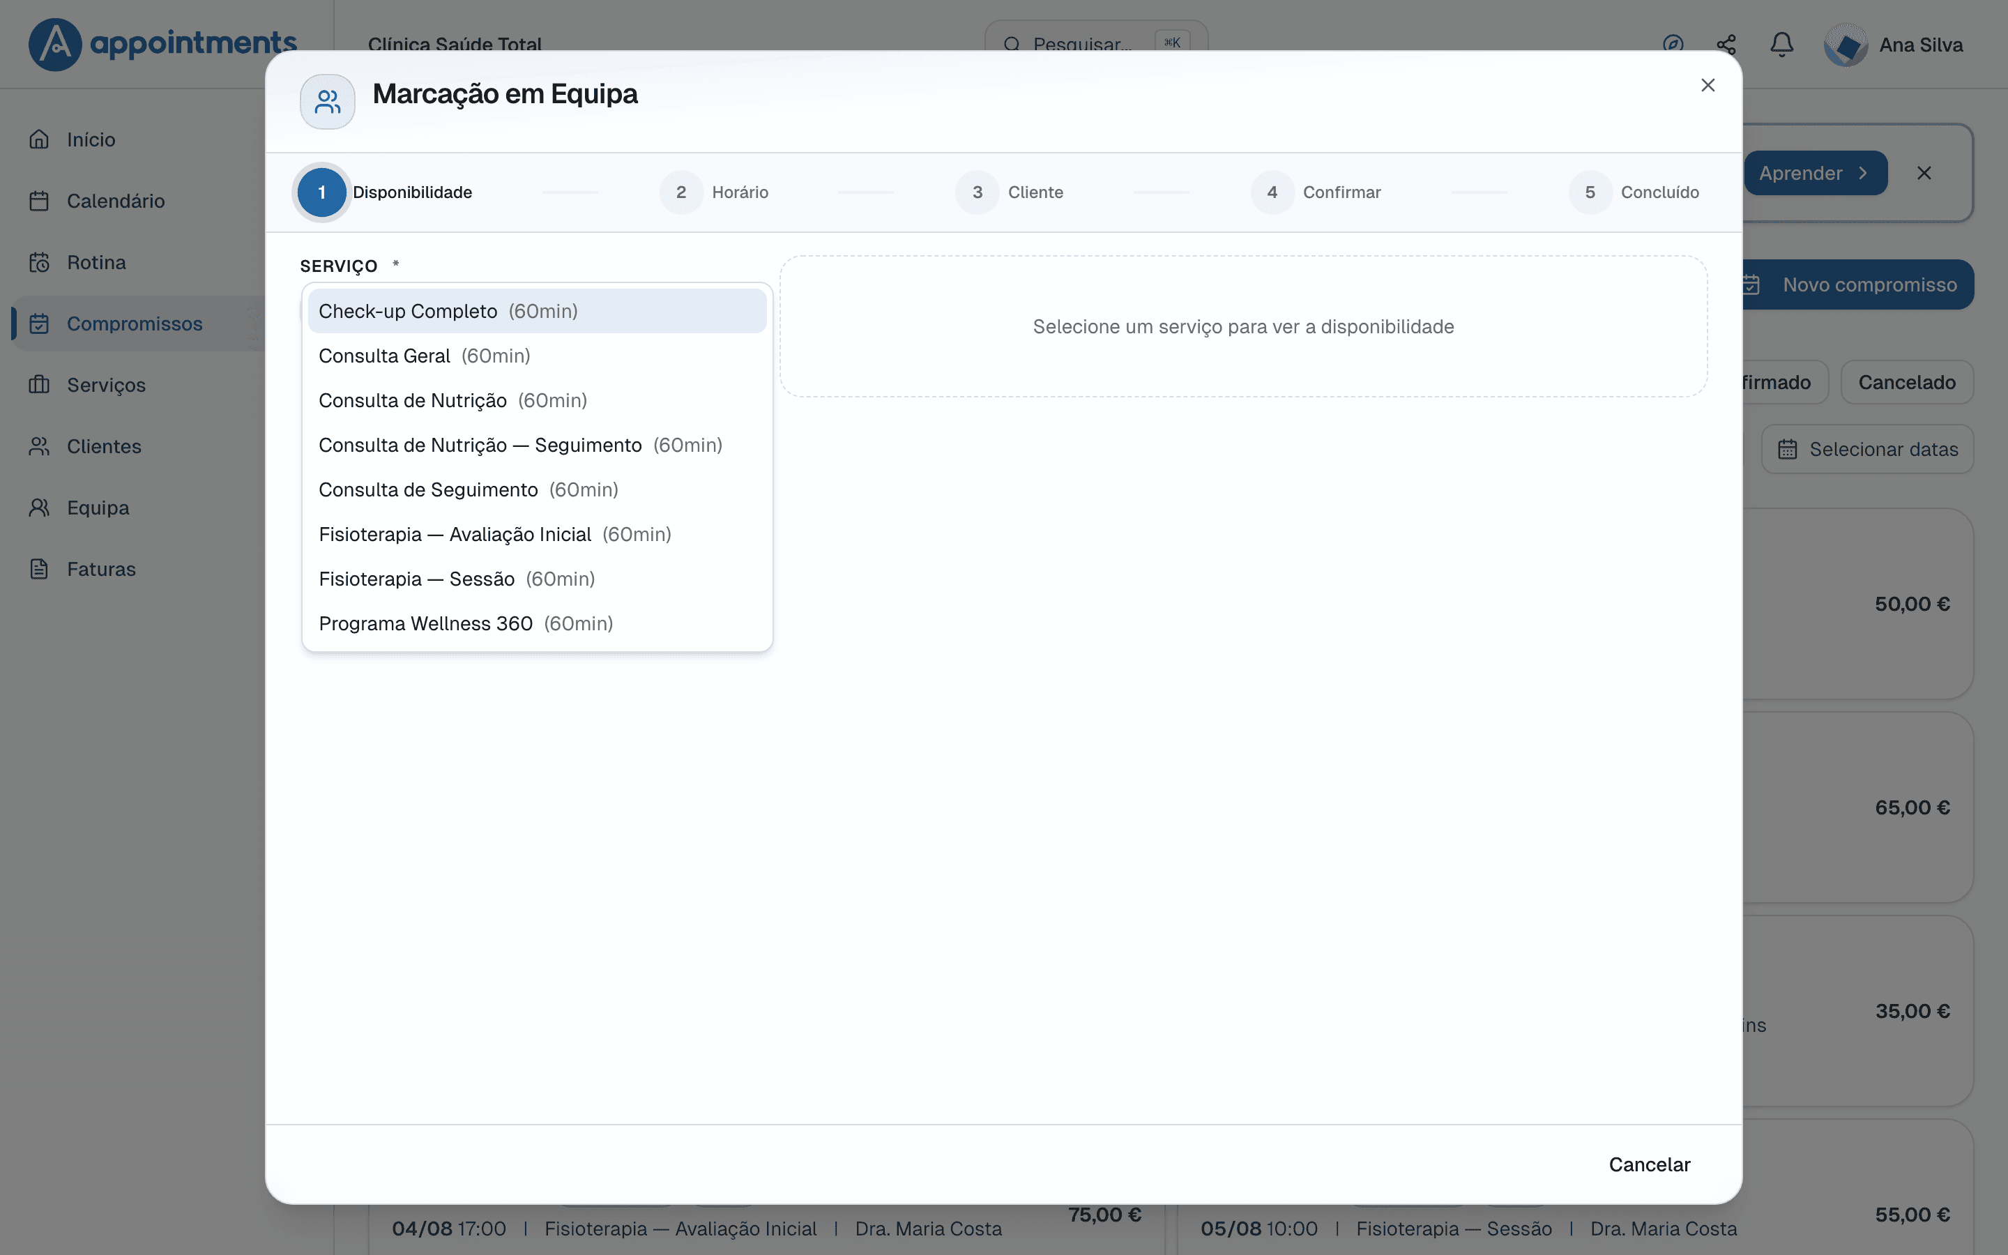
Task: Open Equipa in the sidebar
Action: [137, 508]
